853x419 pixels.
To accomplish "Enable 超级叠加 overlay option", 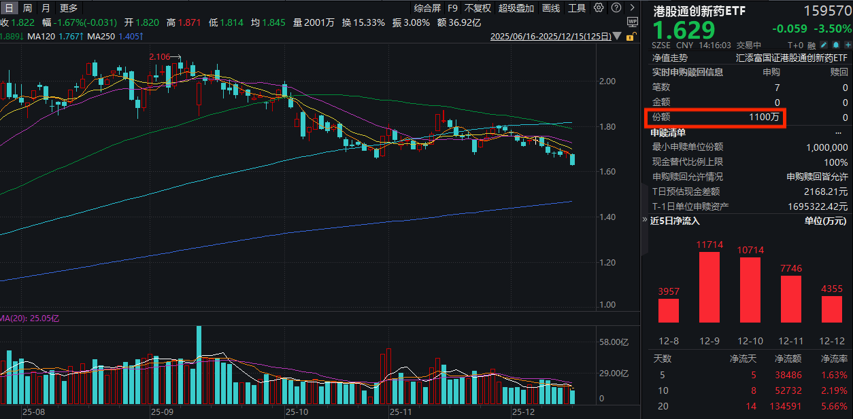I will click(x=516, y=8).
